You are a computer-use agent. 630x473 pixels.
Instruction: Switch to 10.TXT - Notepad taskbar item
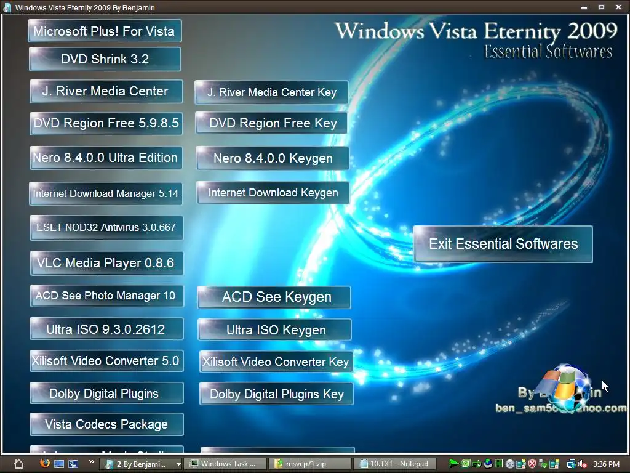click(396, 464)
